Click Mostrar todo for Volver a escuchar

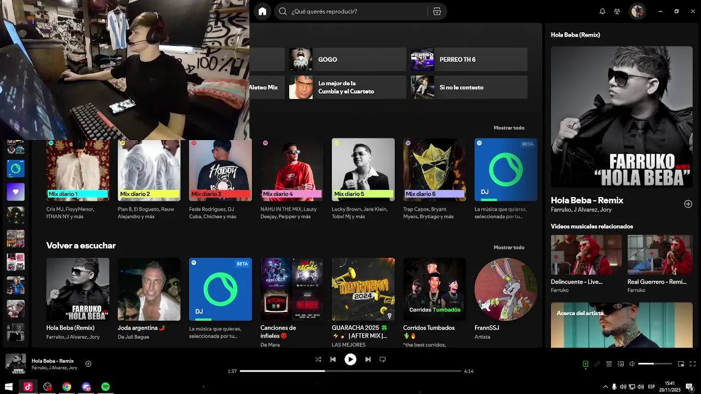point(509,247)
